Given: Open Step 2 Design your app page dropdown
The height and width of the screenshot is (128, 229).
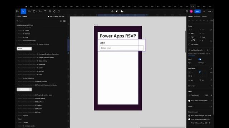Looking at the screenshot, I should coord(57,16).
